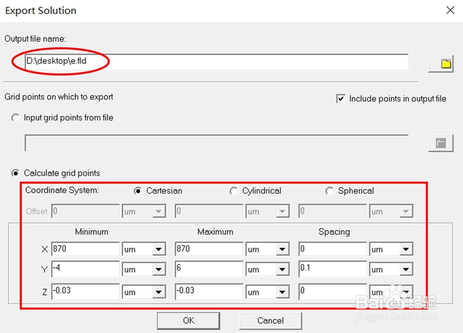Image resolution: width=463 pixels, height=333 pixels.
Task: Open Y Spacing unit dropdown
Action: [406, 270]
